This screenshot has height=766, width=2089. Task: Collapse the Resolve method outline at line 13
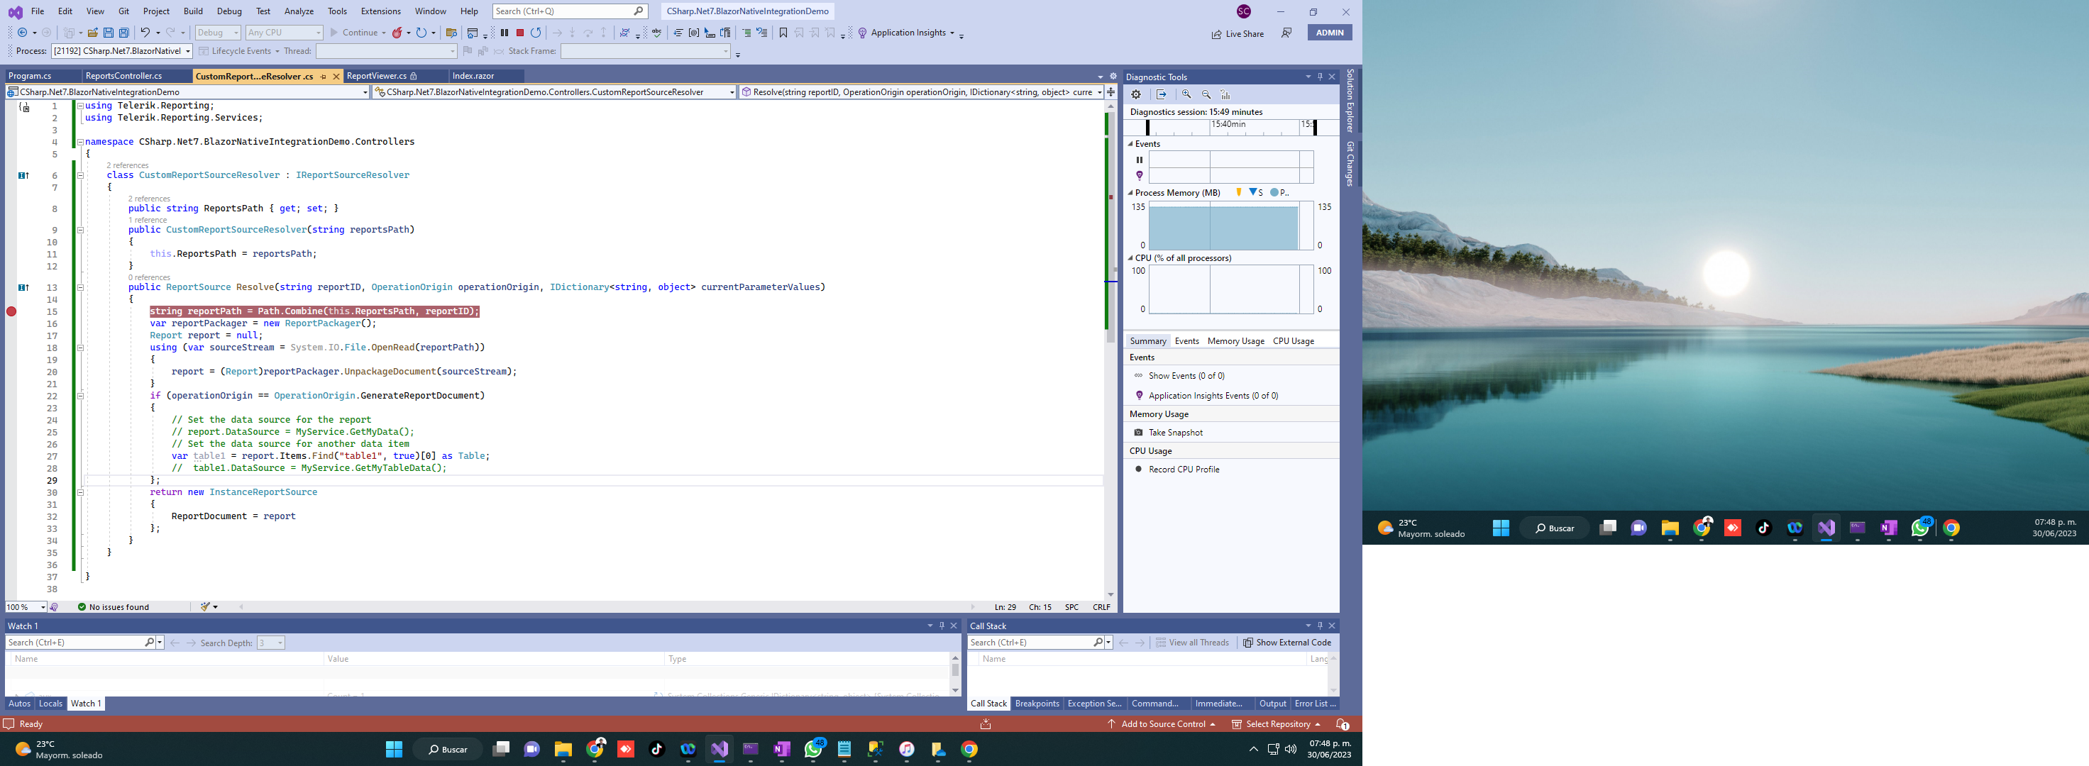[80, 288]
